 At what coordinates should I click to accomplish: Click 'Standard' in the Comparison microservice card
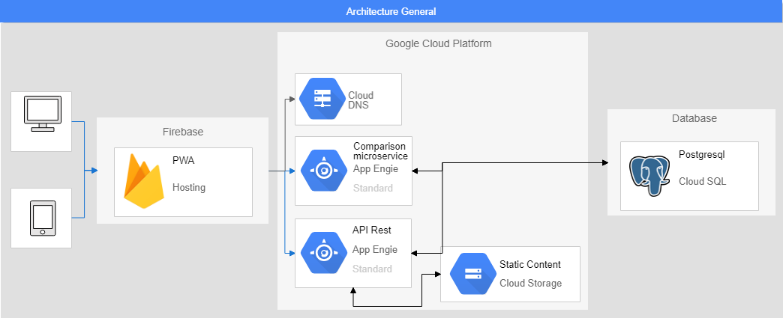click(x=373, y=188)
